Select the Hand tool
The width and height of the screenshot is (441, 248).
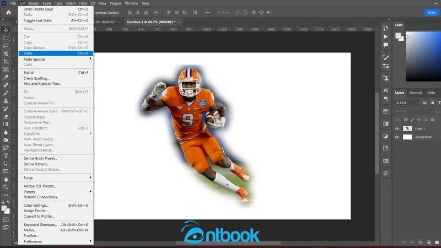pos(6,179)
